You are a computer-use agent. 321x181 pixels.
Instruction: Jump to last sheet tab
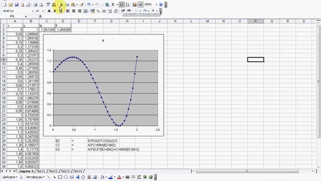click(15, 171)
